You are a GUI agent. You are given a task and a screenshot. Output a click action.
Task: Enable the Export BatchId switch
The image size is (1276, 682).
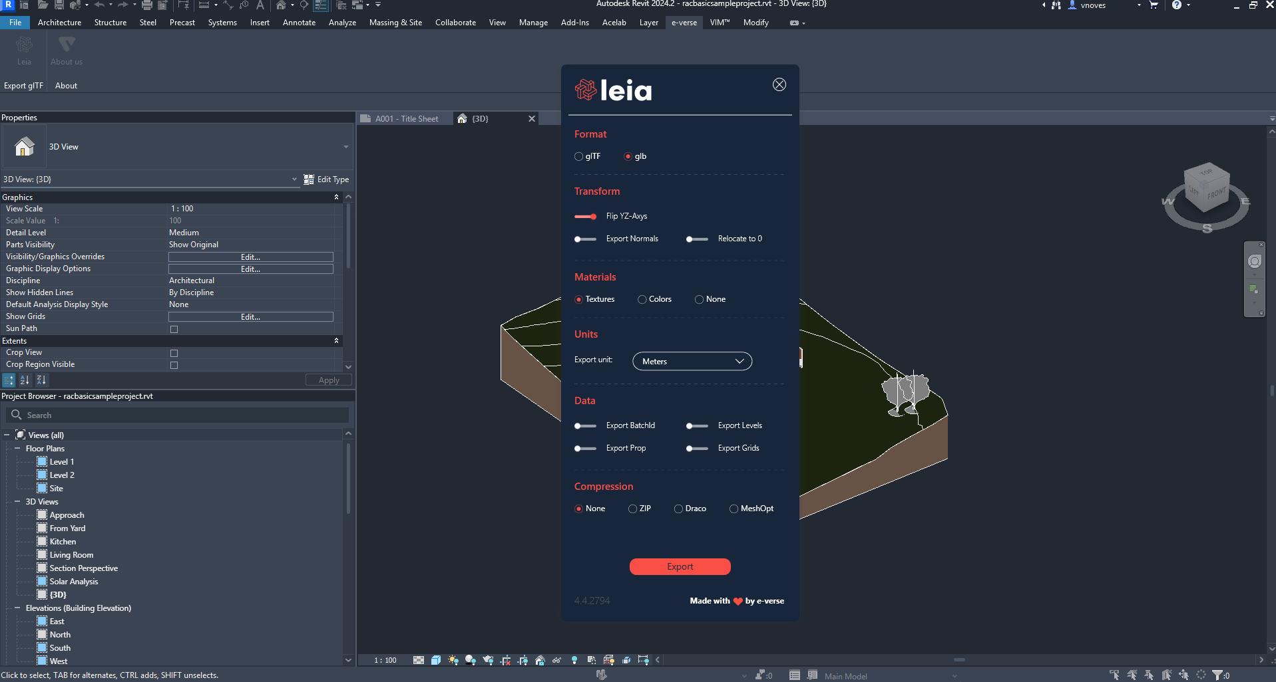[585, 426]
